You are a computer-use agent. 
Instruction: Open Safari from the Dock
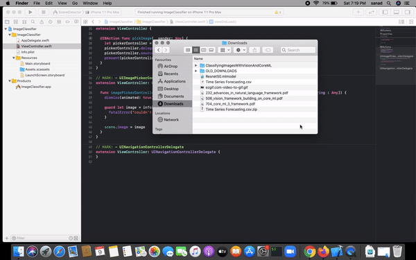(x=59, y=252)
